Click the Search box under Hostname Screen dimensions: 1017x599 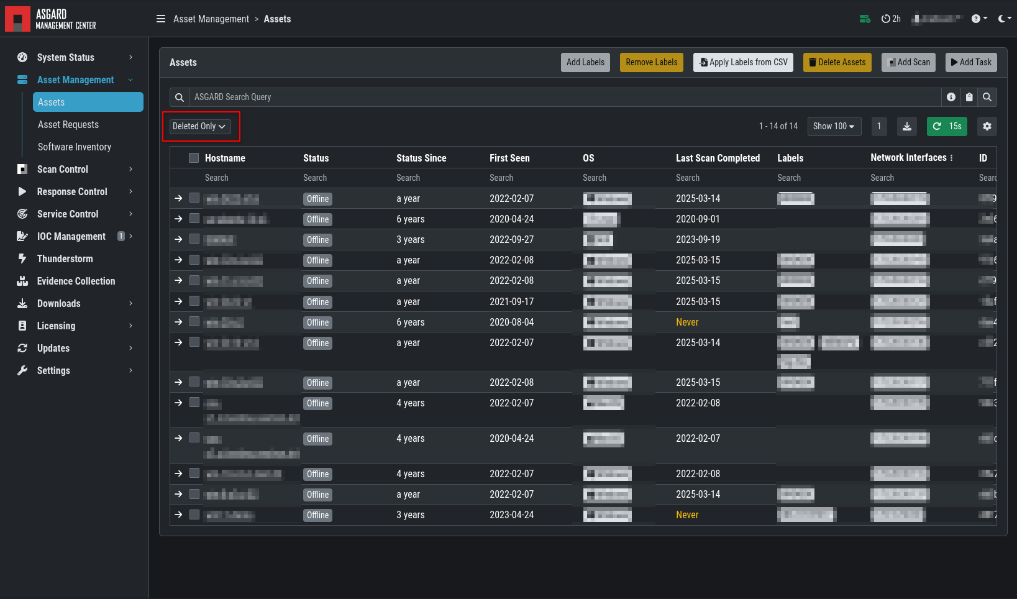tap(250, 178)
